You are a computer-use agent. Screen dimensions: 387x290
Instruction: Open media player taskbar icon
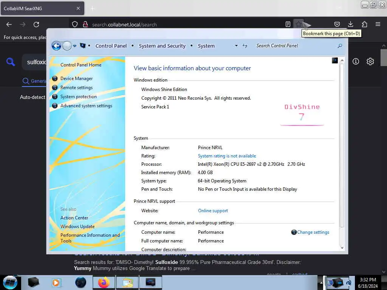[x=56, y=282]
